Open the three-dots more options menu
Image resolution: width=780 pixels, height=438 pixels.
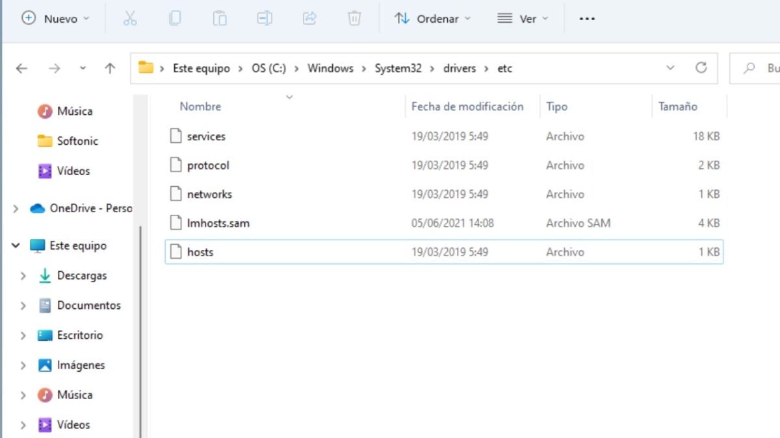tap(587, 19)
